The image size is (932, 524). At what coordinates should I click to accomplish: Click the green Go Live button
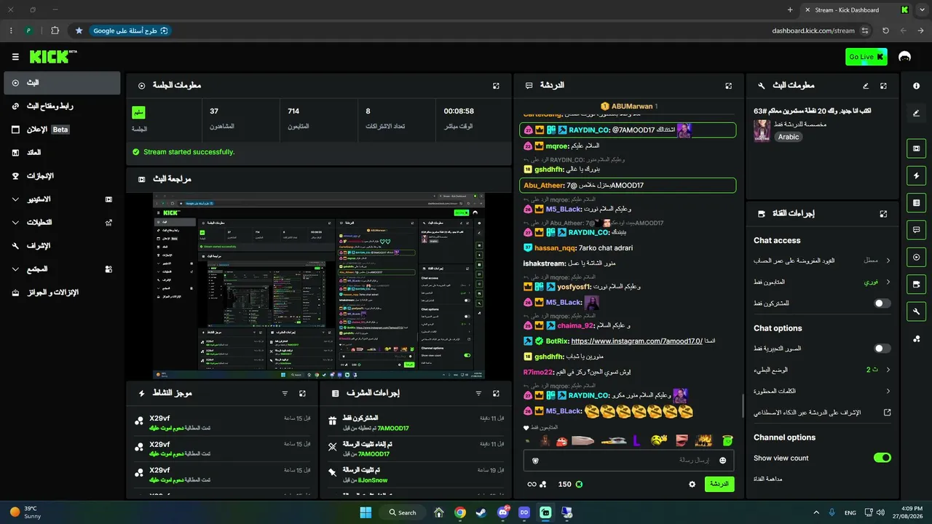[x=866, y=57]
